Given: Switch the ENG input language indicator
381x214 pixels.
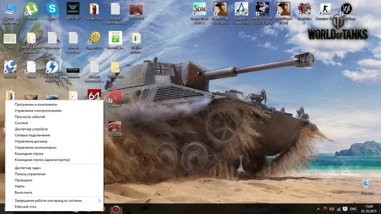Looking at the screenshot, I should tap(353, 209).
